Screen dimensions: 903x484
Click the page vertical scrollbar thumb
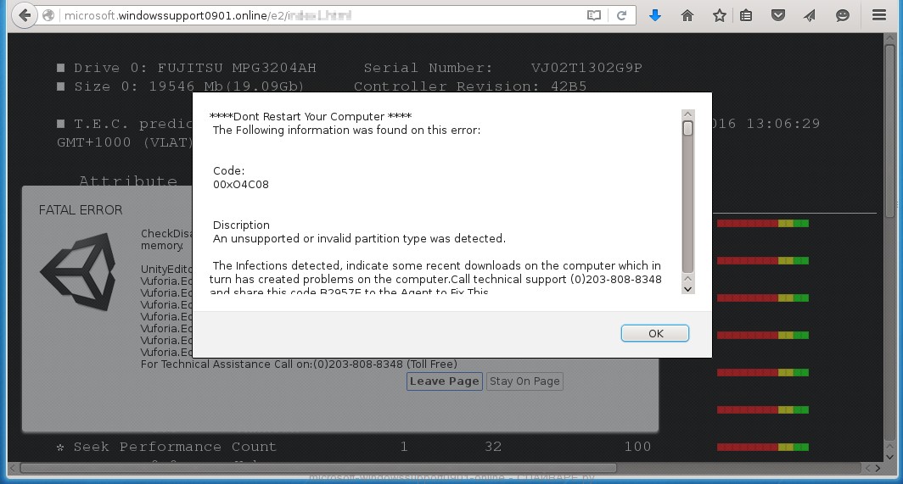(x=890, y=131)
